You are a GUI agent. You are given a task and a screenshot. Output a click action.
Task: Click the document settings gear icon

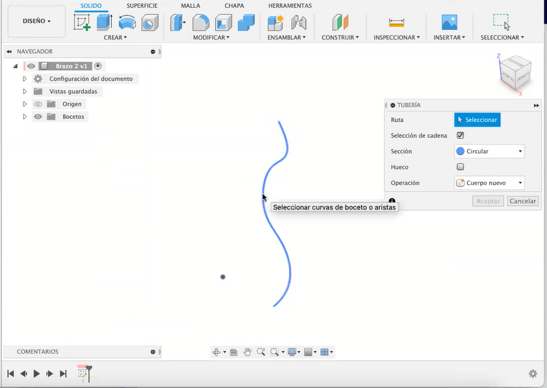click(38, 79)
